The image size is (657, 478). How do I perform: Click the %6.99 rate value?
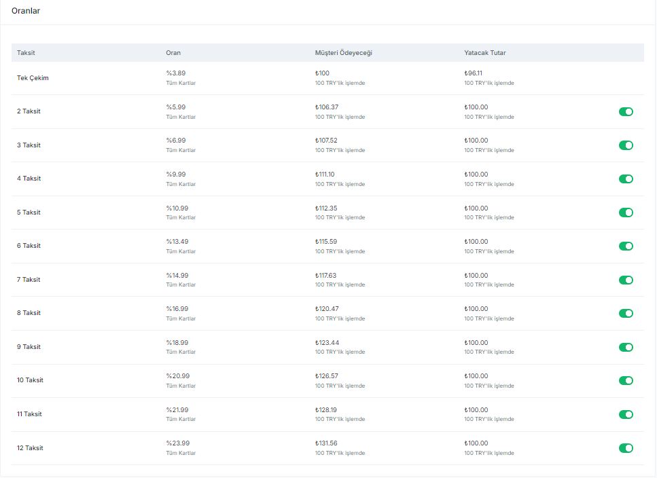click(x=175, y=141)
